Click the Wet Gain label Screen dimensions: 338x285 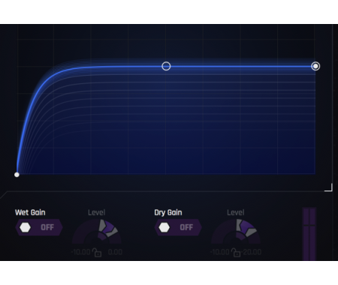(x=30, y=212)
